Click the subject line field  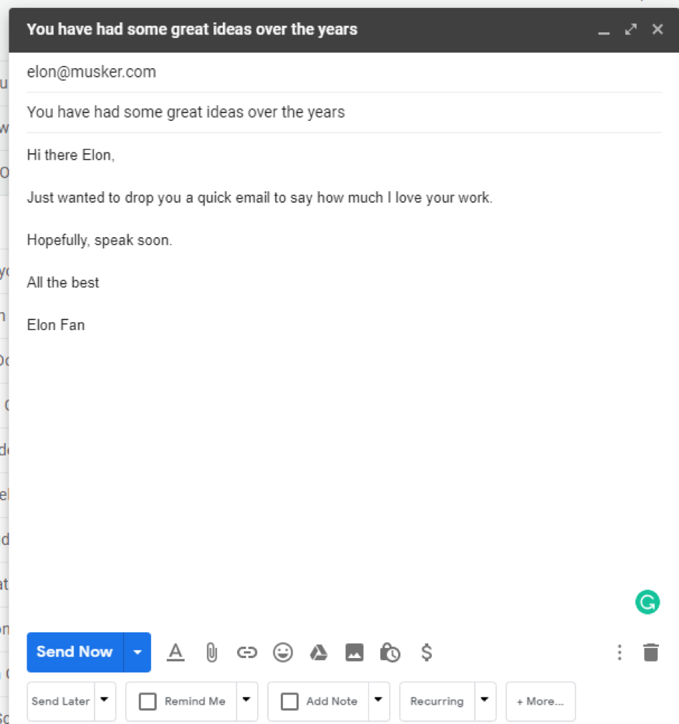coord(186,112)
